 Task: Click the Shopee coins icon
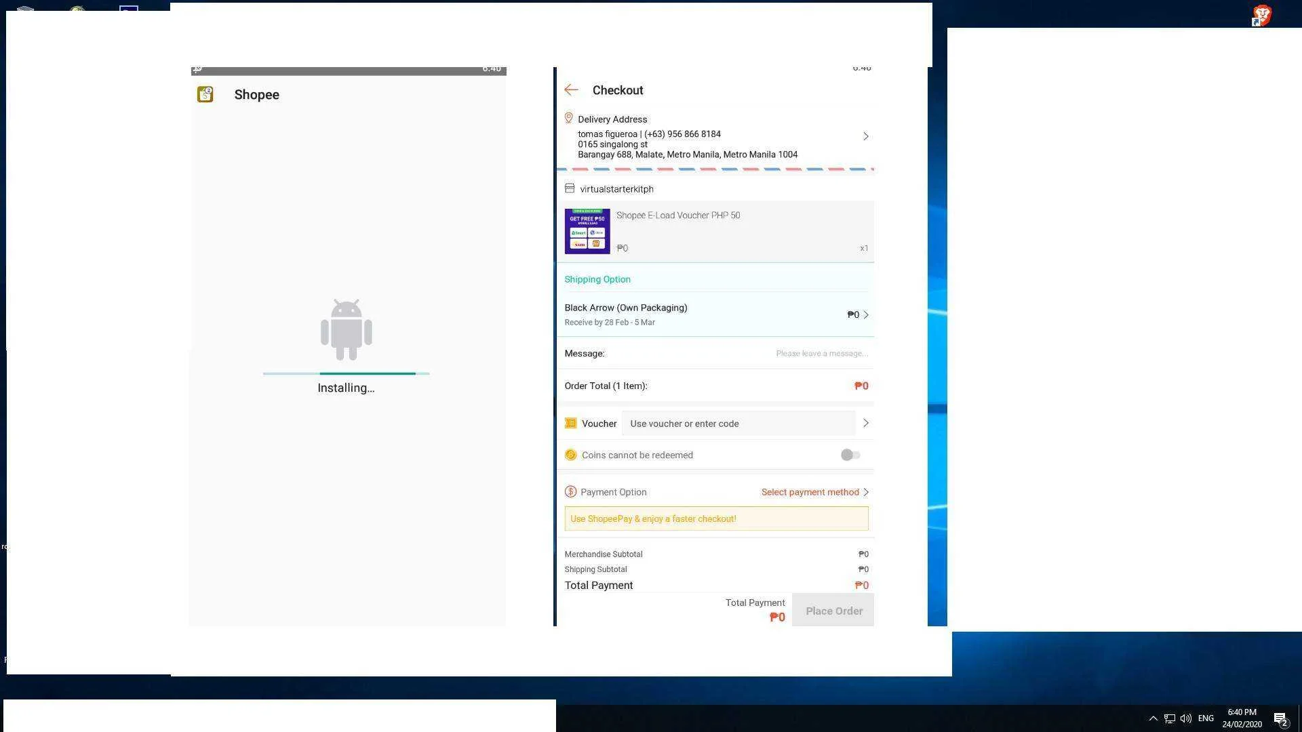[570, 455]
